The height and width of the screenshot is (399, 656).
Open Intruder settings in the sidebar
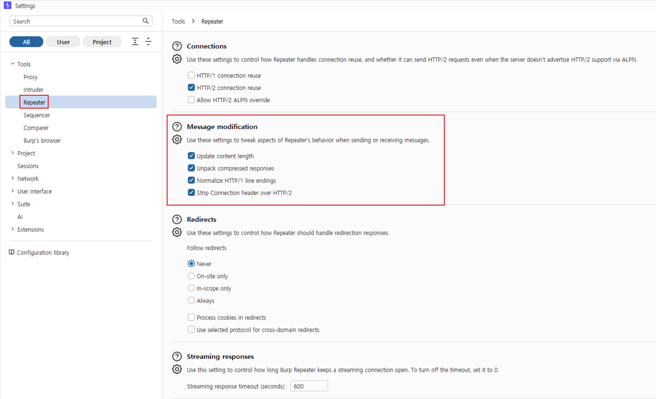point(33,89)
